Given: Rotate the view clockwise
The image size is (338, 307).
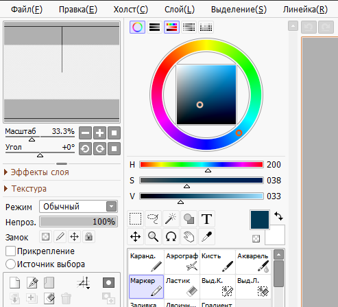Looking at the screenshot, I should [x=99, y=149].
